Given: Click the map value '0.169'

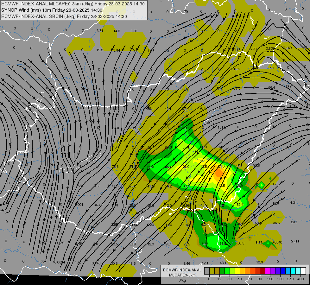Looking at the screenshot, I should pyautogui.click(x=287, y=48).
